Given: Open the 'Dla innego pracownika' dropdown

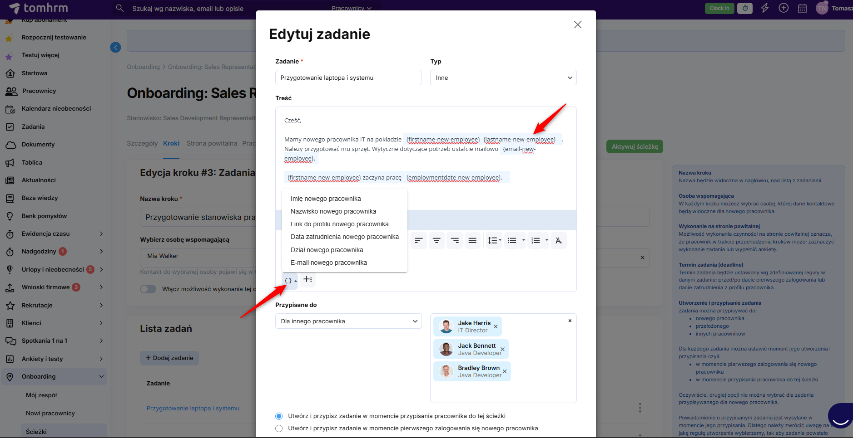Looking at the screenshot, I should pos(348,321).
